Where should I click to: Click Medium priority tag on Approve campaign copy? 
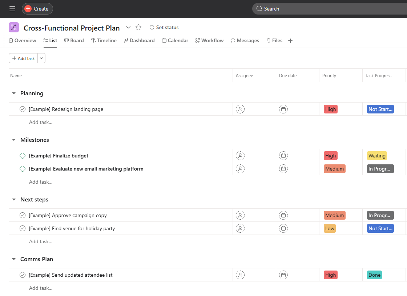pos(335,215)
